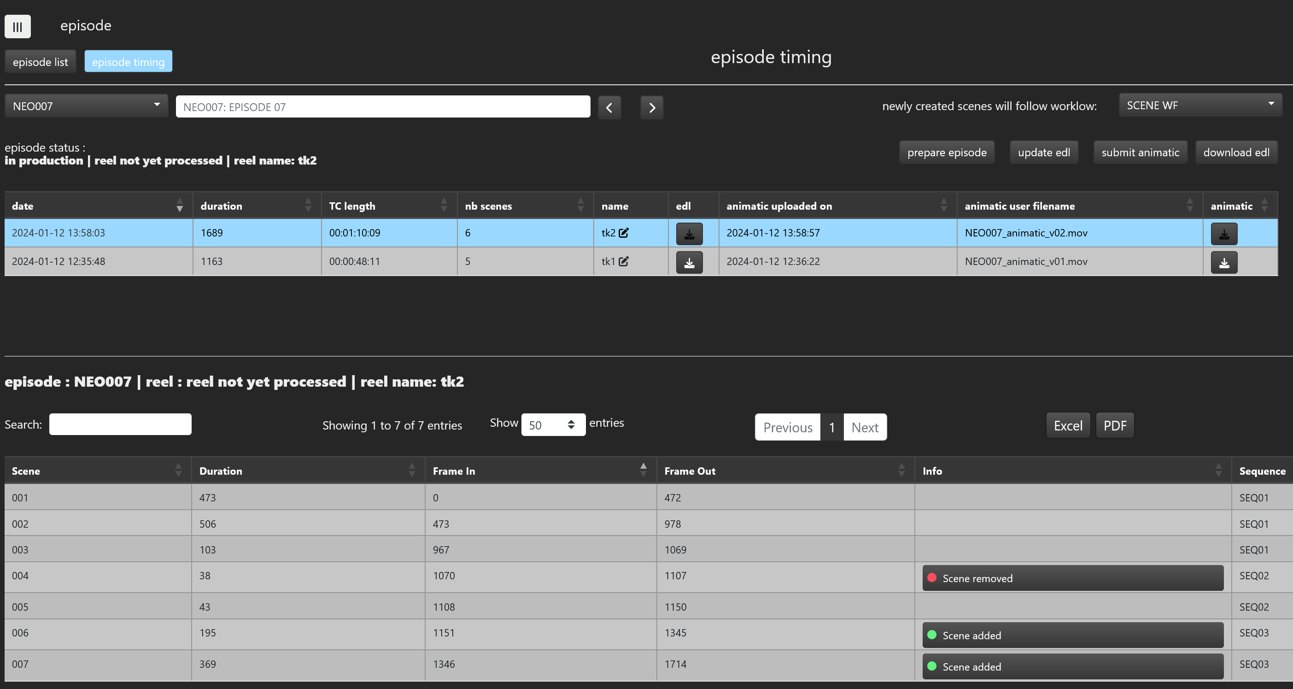Focus the scene Search field

pyautogui.click(x=121, y=424)
